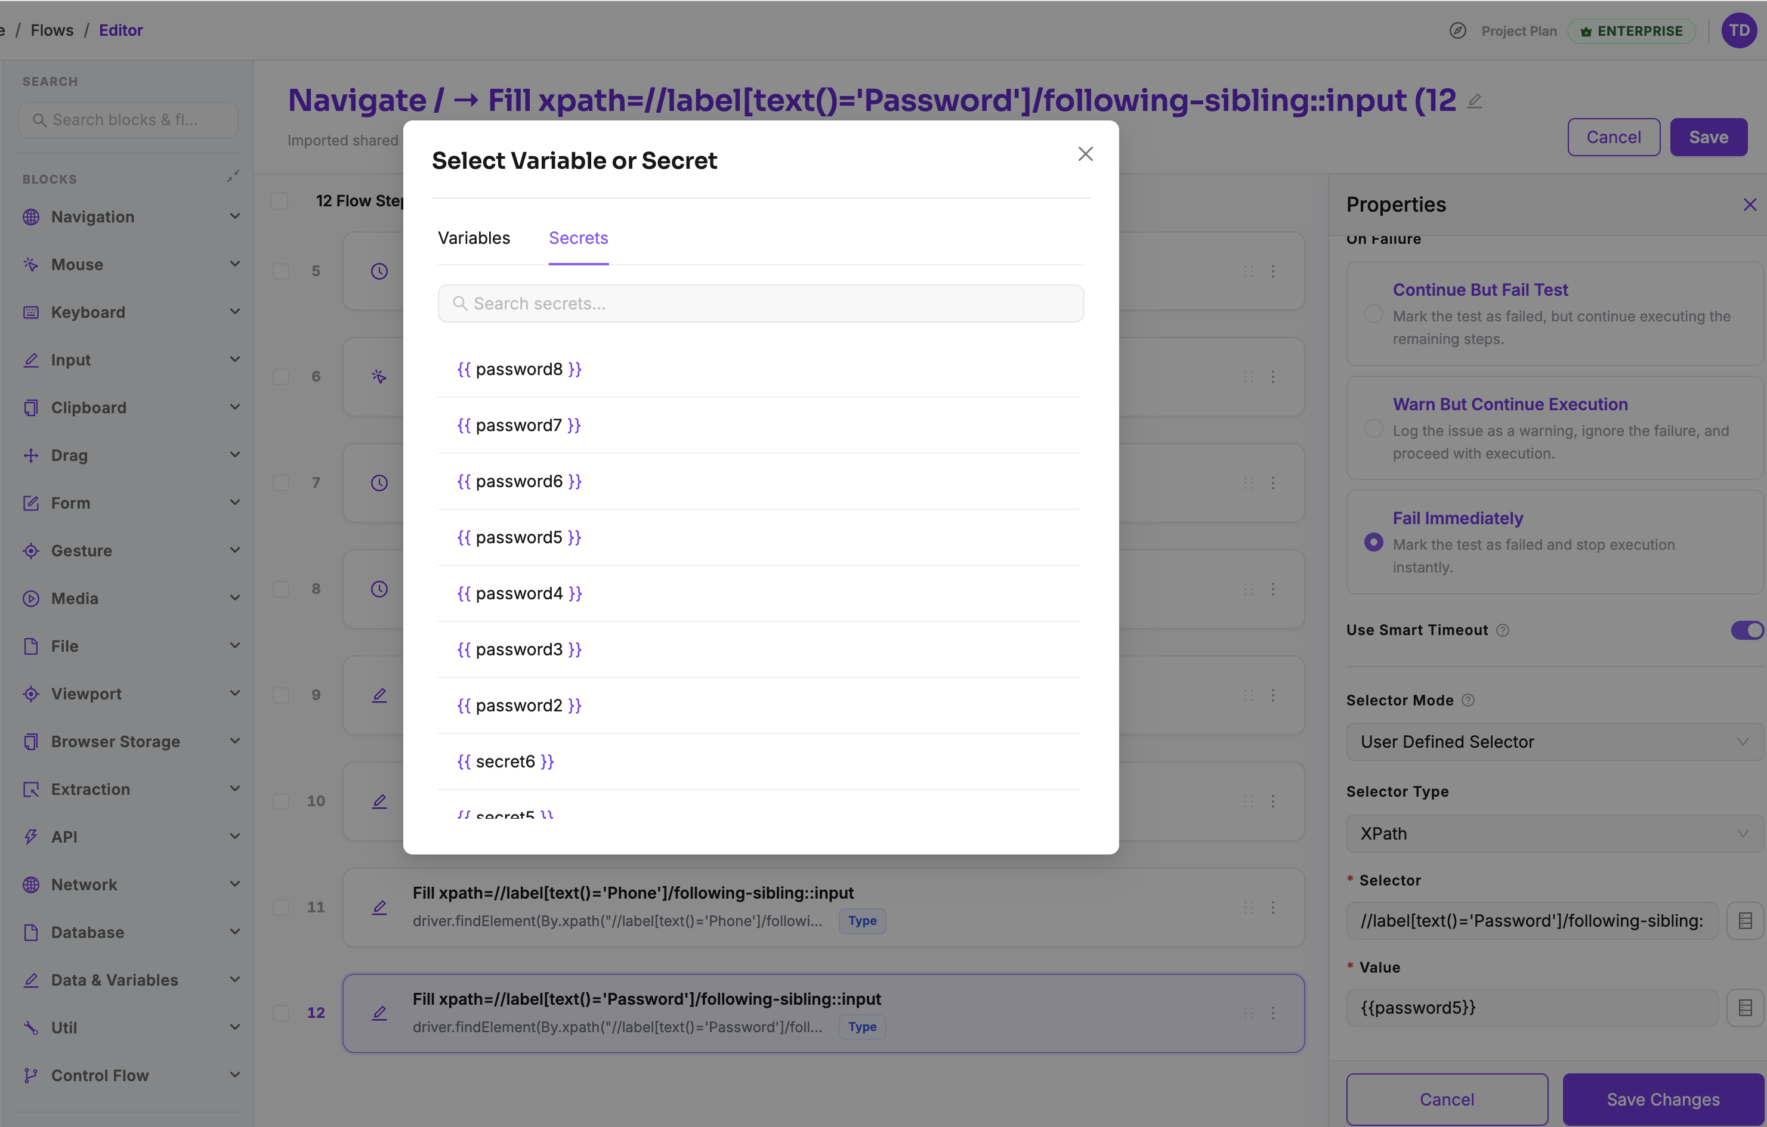
Task: Click the Search secrets input field
Action: coord(760,304)
